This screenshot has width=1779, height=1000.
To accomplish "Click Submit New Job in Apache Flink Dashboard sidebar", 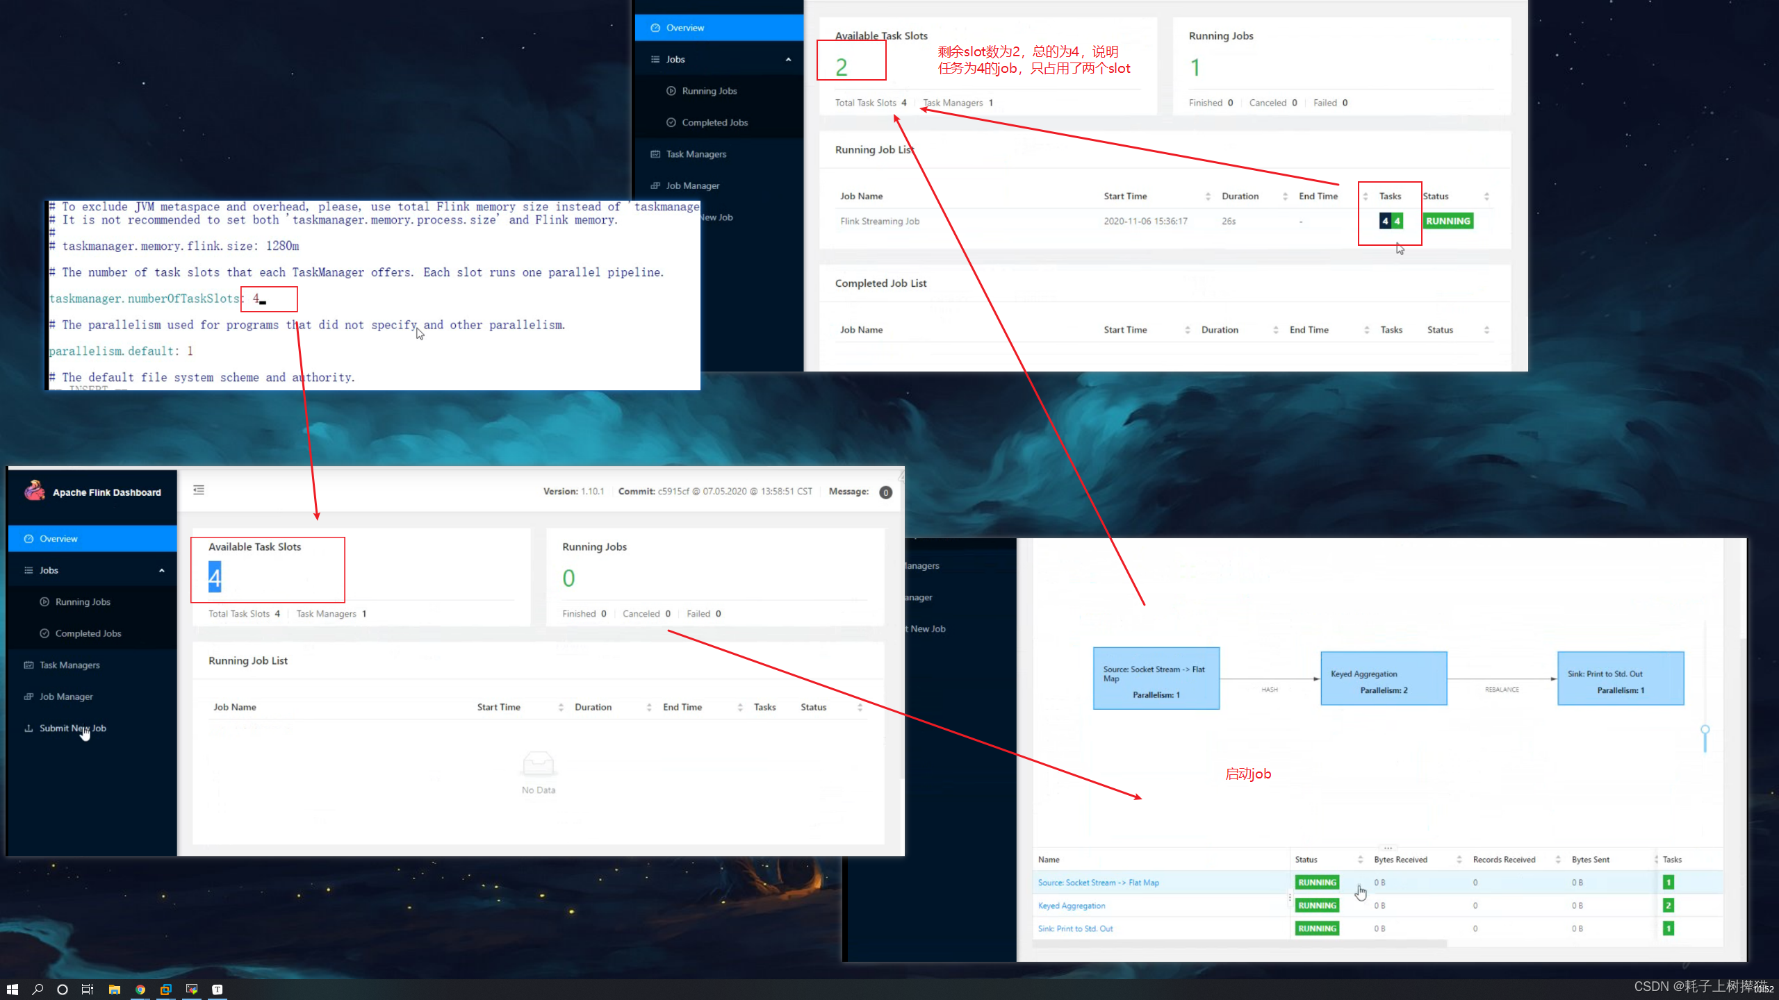I will pos(72,728).
